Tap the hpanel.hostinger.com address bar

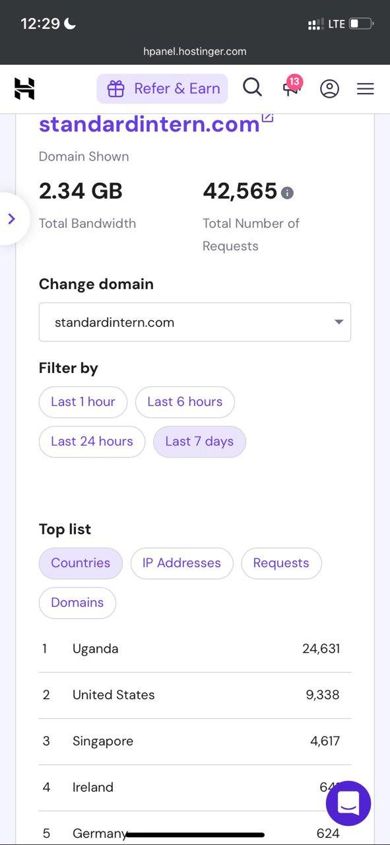pos(195,51)
